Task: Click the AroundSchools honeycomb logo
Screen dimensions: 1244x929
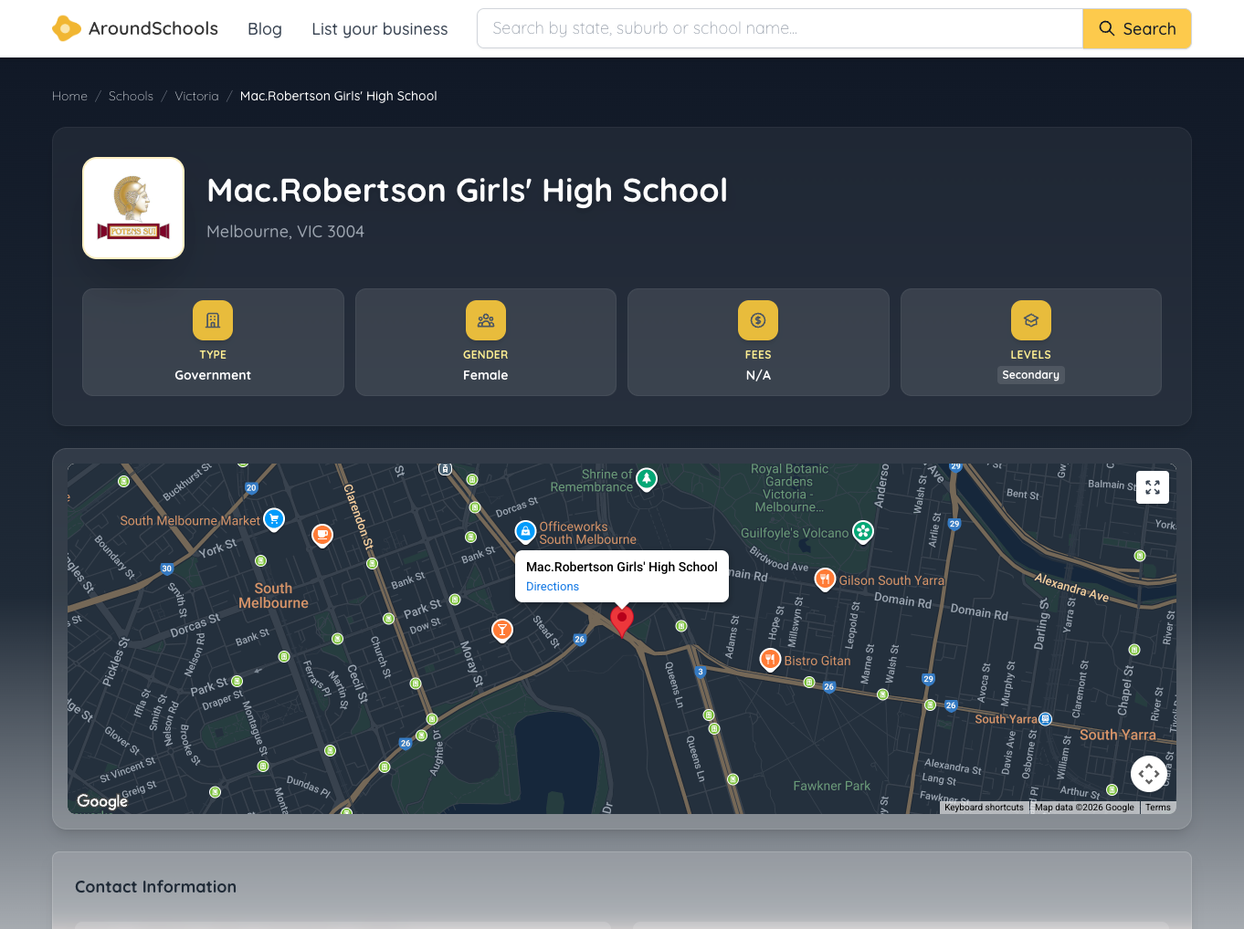Action: pyautogui.click(x=67, y=28)
